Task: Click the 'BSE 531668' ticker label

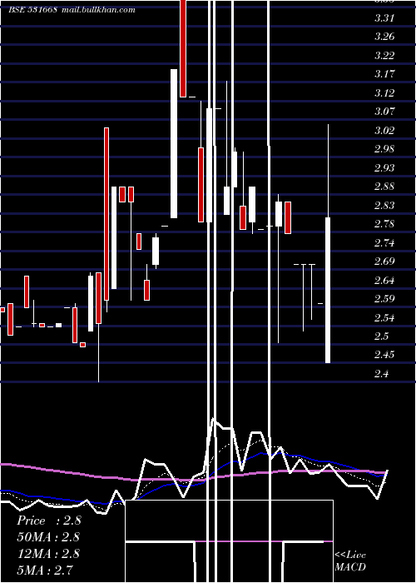Action: (x=32, y=10)
